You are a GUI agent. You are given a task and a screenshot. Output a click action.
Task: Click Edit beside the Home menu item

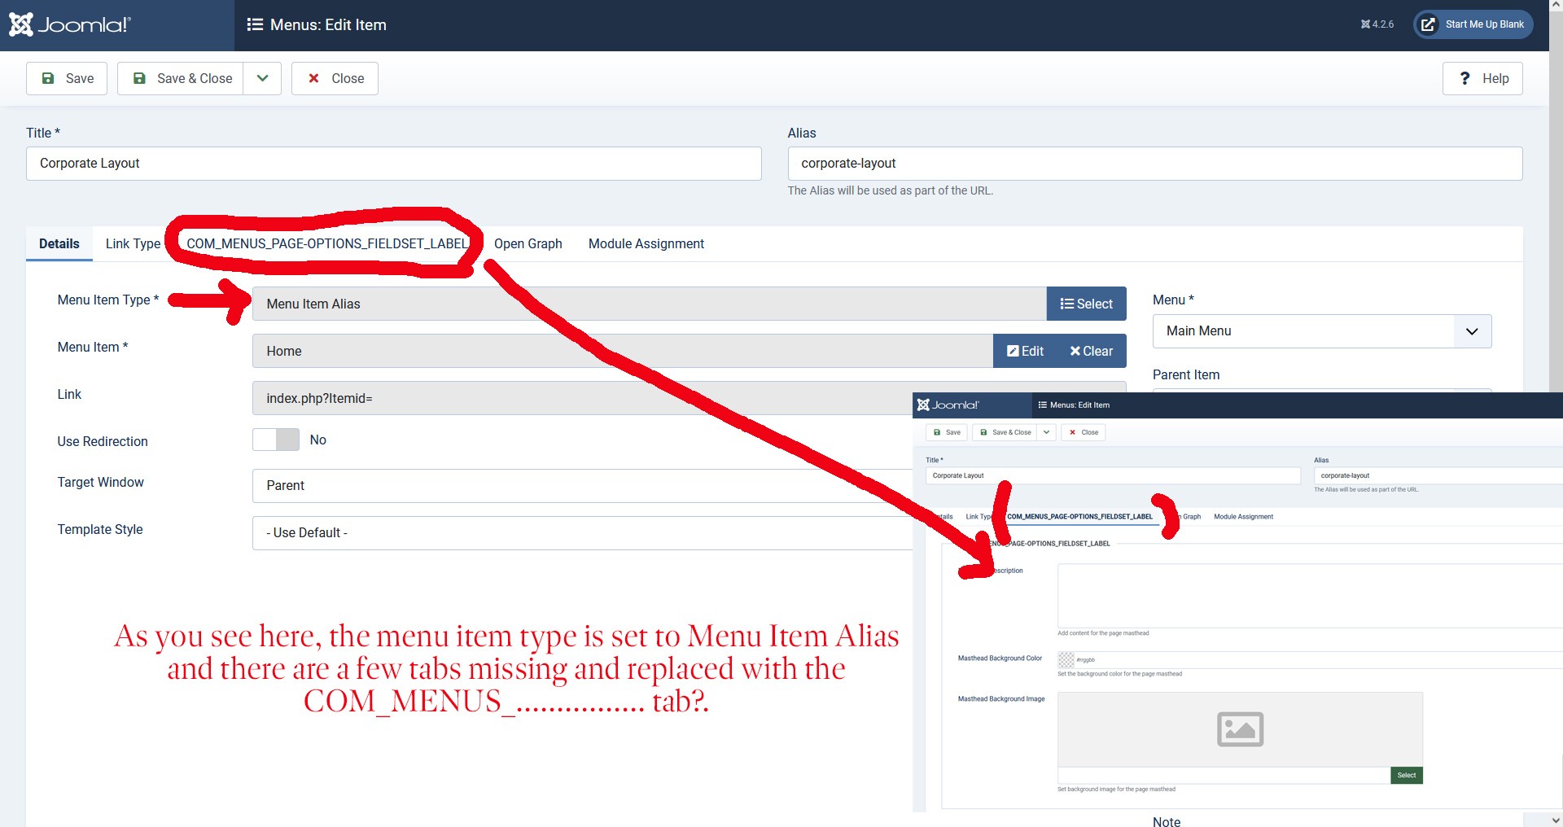click(x=1026, y=351)
